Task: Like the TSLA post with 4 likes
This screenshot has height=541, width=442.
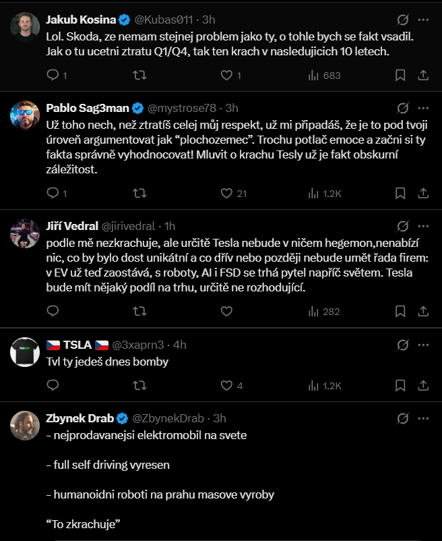Action: (x=227, y=385)
